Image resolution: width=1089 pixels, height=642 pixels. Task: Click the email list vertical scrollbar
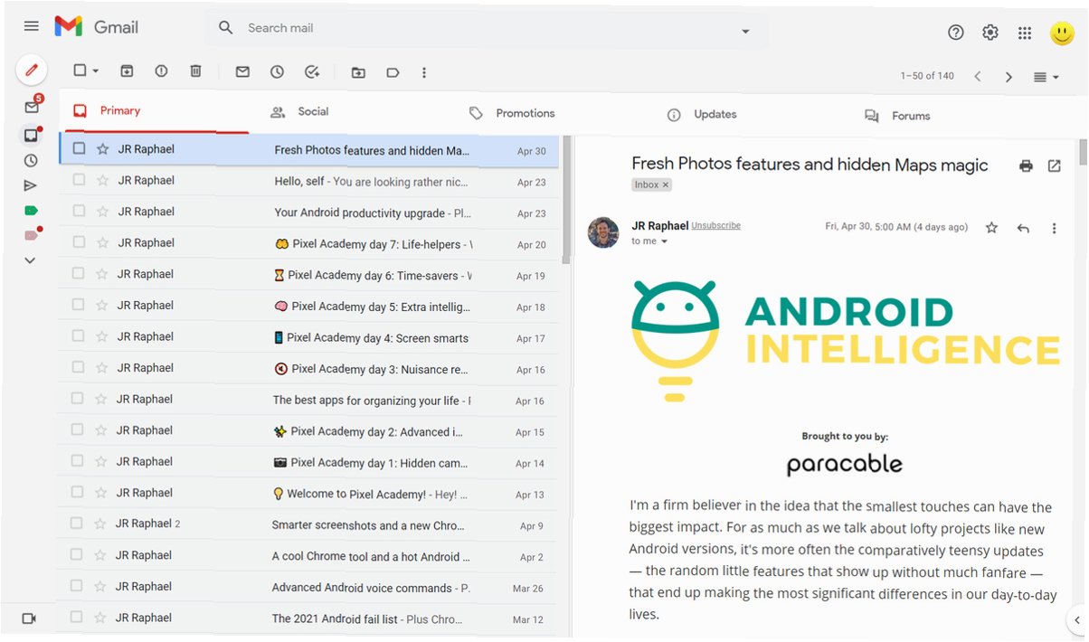566,199
